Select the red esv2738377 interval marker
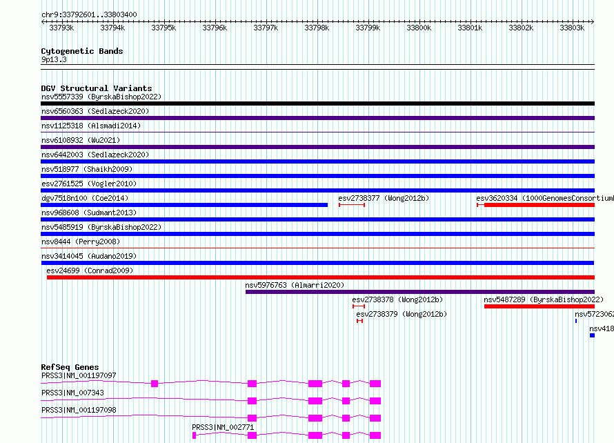The image size is (614, 443). [352, 205]
